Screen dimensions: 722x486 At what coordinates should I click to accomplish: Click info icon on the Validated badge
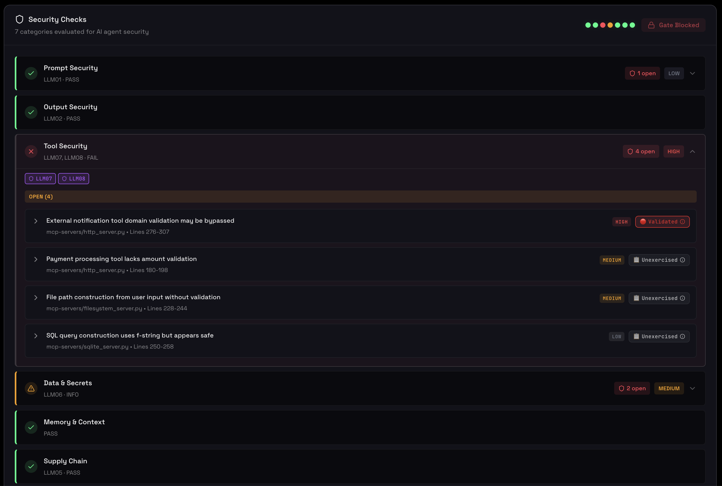click(x=682, y=222)
